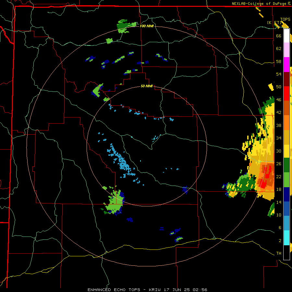The image size is (292, 292).
Task: Click the 100 NMI range ring label
Action: [x=147, y=26]
